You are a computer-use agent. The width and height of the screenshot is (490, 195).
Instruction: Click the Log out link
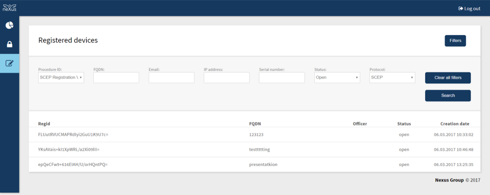click(x=469, y=9)
